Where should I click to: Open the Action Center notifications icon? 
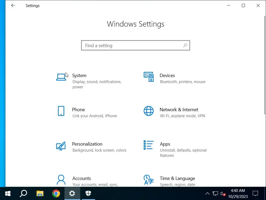click(x=255, y=193)
